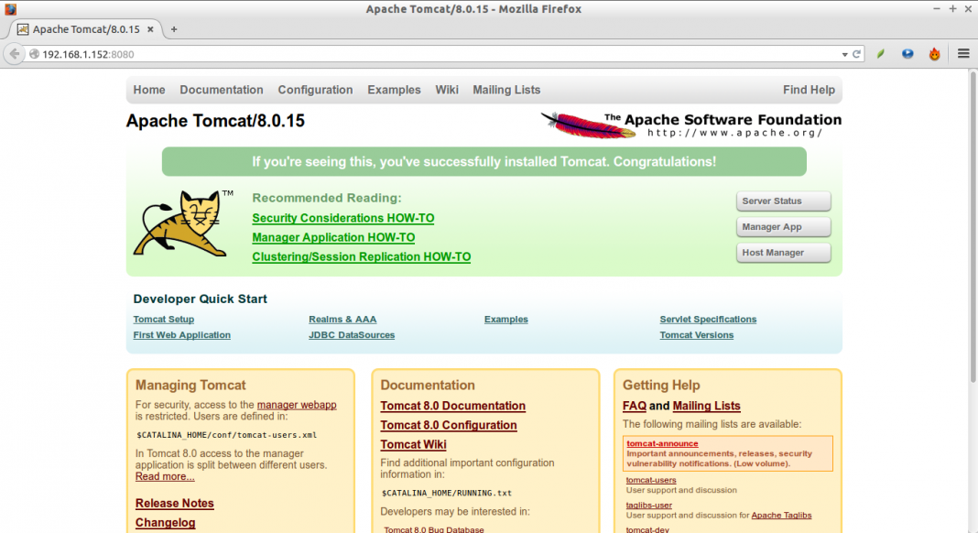978x533 pixels.
Task: Open Mailing Lists link in Getting Help
Action: click(706, 406)
